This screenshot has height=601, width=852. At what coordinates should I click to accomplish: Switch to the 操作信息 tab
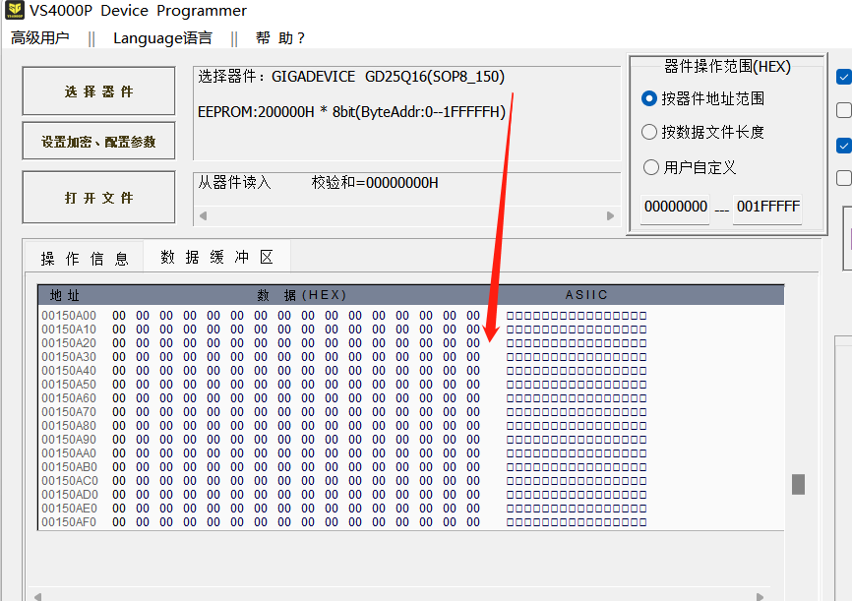85,259
